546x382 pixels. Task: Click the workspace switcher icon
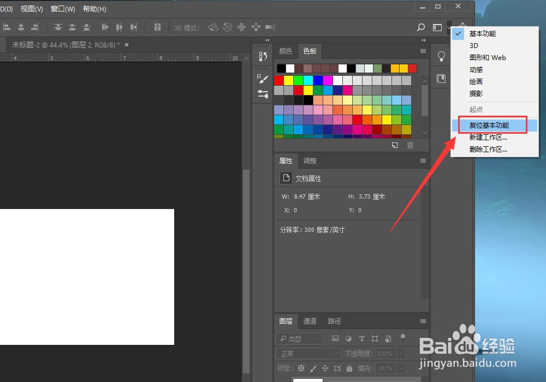point(437,27)
